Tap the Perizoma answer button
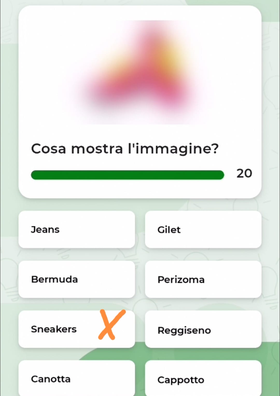 203,279
